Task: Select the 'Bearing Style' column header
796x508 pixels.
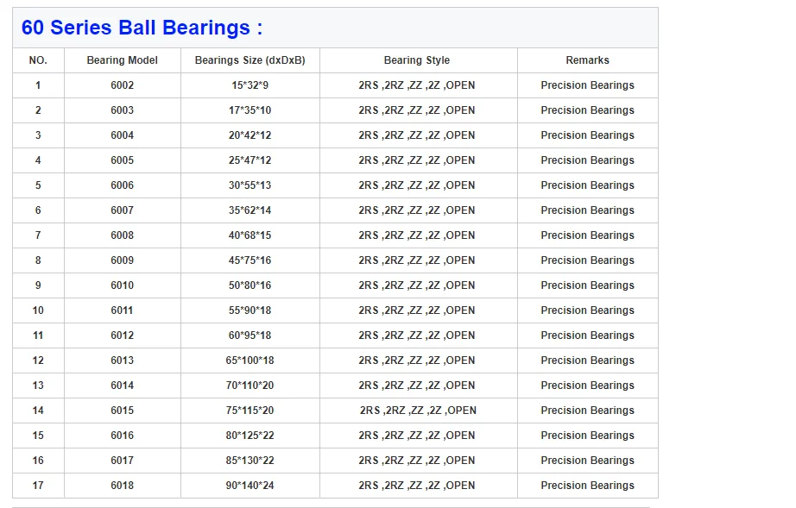Action: pos(417,60)
